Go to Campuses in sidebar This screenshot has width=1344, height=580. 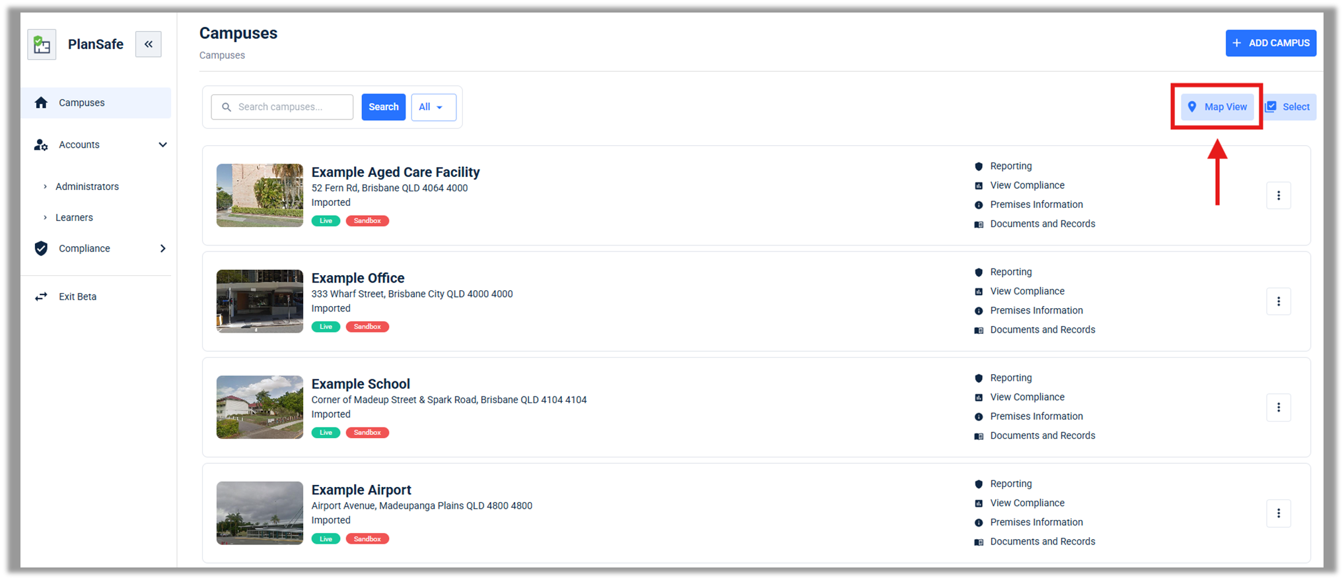tap(82, 103)
